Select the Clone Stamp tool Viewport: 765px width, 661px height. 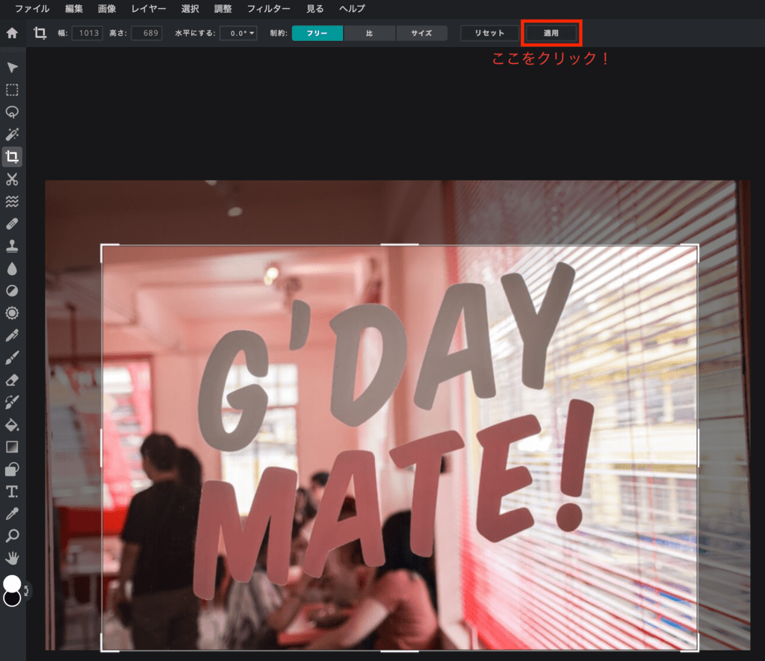tap(12, 246)
